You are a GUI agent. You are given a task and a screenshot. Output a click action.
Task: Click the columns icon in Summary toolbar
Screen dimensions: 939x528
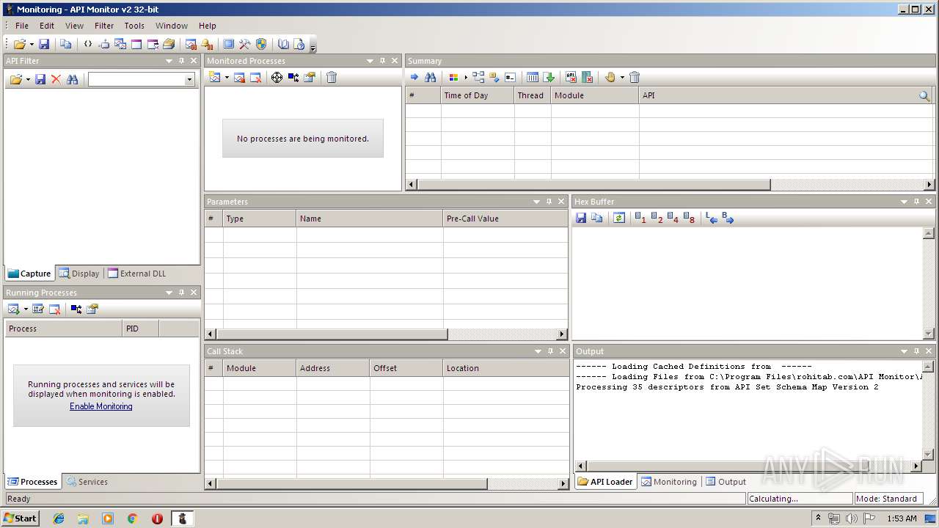(x=533, y=77)
